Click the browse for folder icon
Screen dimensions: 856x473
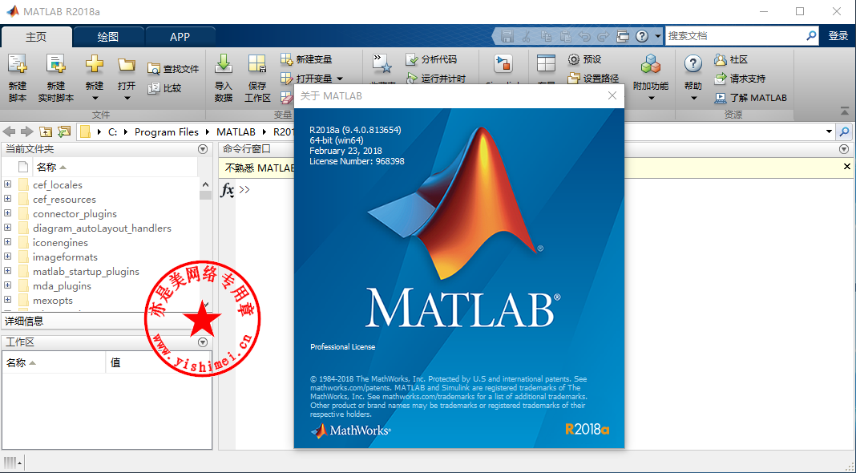click(x=64, y=131)
